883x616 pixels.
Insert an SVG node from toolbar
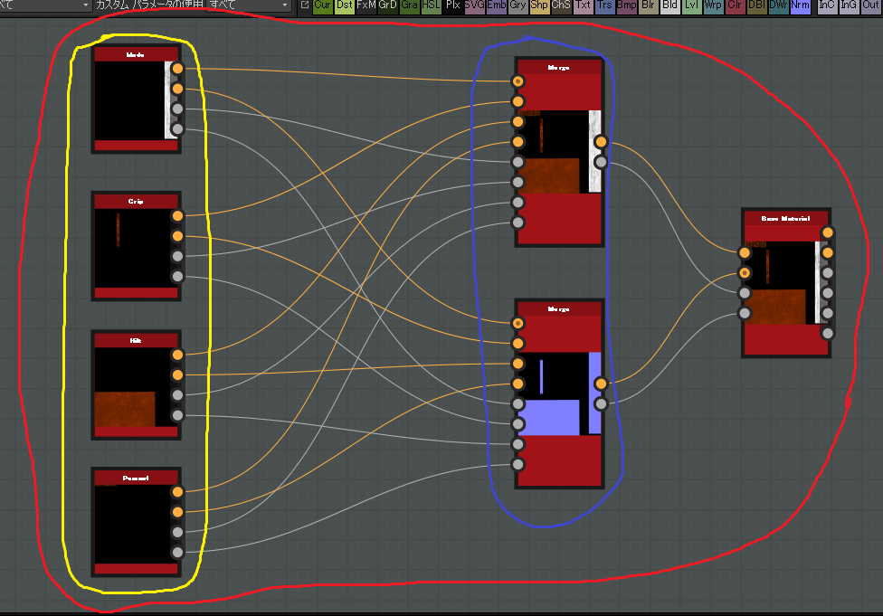click(x=474, y=5)
